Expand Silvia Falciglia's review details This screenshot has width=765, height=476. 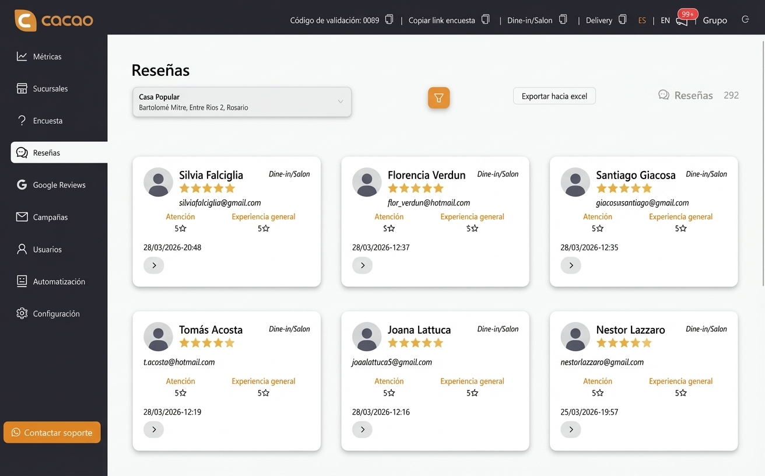click(153, 265)
